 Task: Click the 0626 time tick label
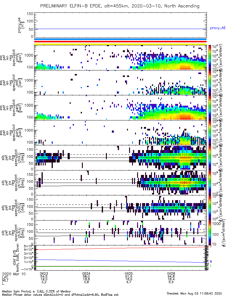click(171, 274)
